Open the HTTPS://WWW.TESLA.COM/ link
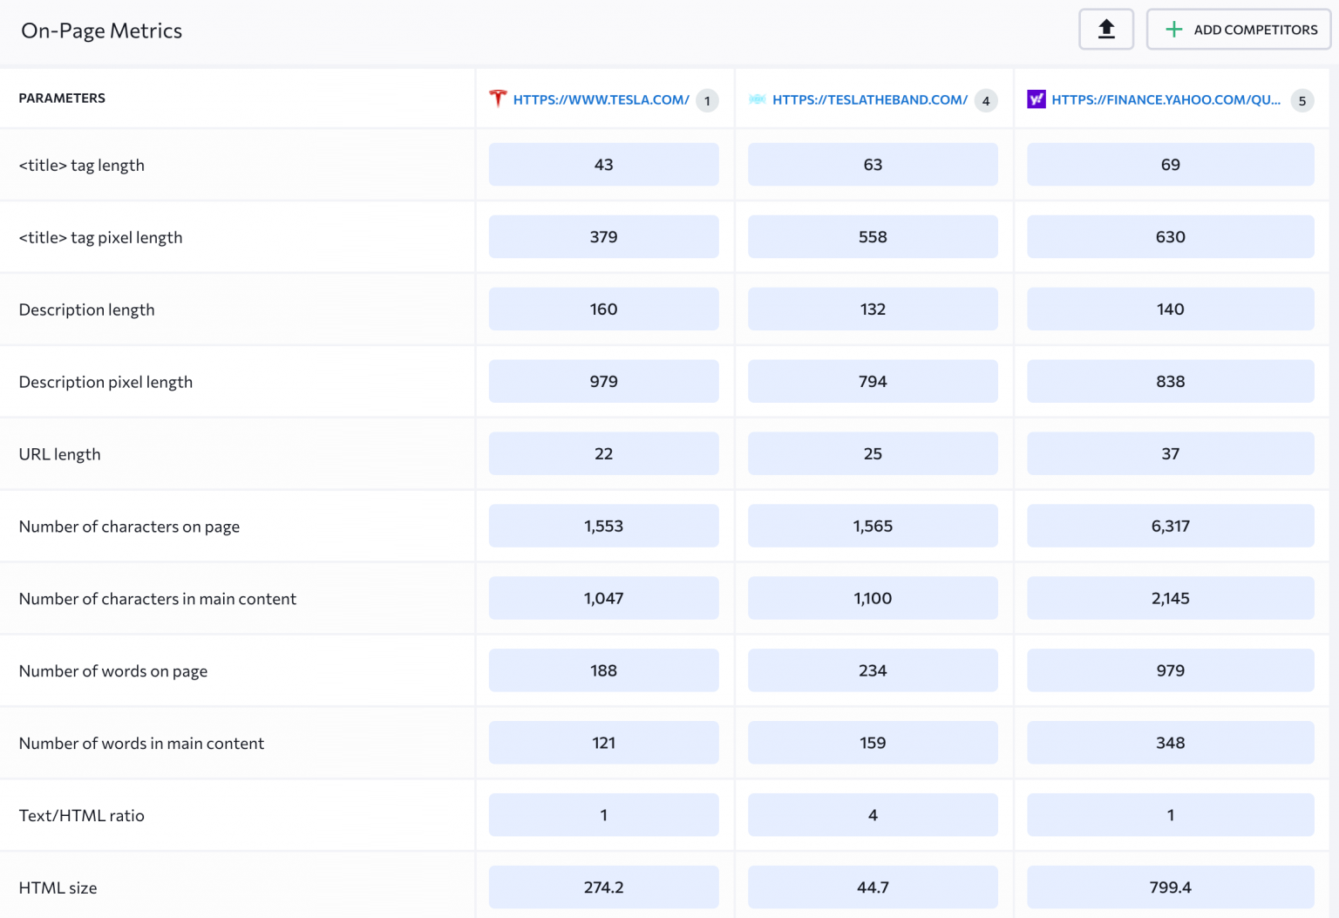The width and height of the screenshot is (1339, 918). point(601,99)
